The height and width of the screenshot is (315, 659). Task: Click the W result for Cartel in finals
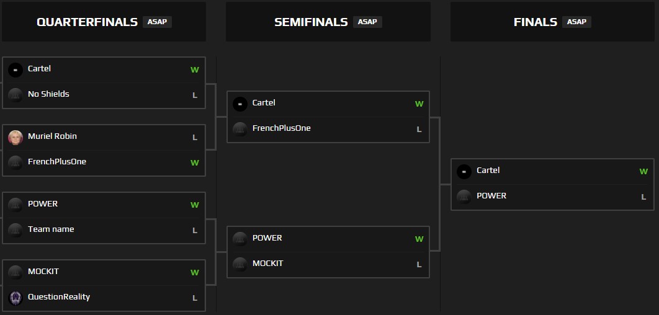pos(643,172)
